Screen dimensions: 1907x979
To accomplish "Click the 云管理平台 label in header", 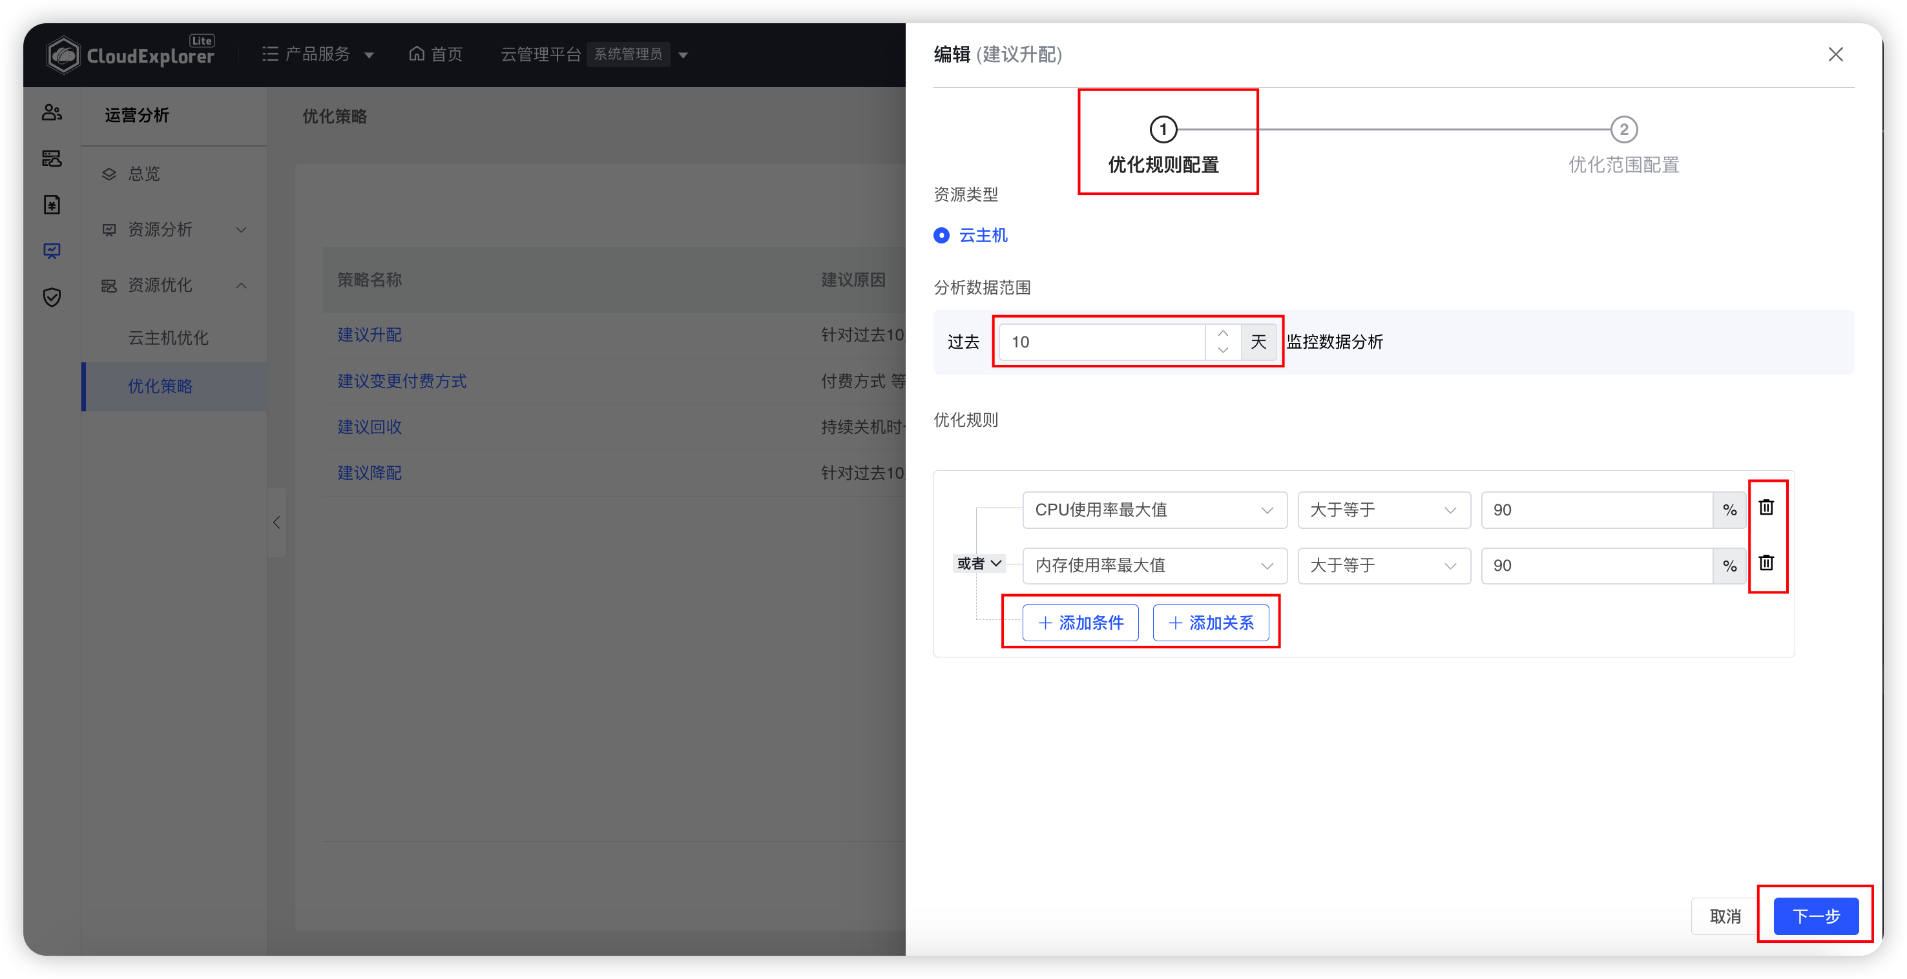I will [x=541, y=54].
